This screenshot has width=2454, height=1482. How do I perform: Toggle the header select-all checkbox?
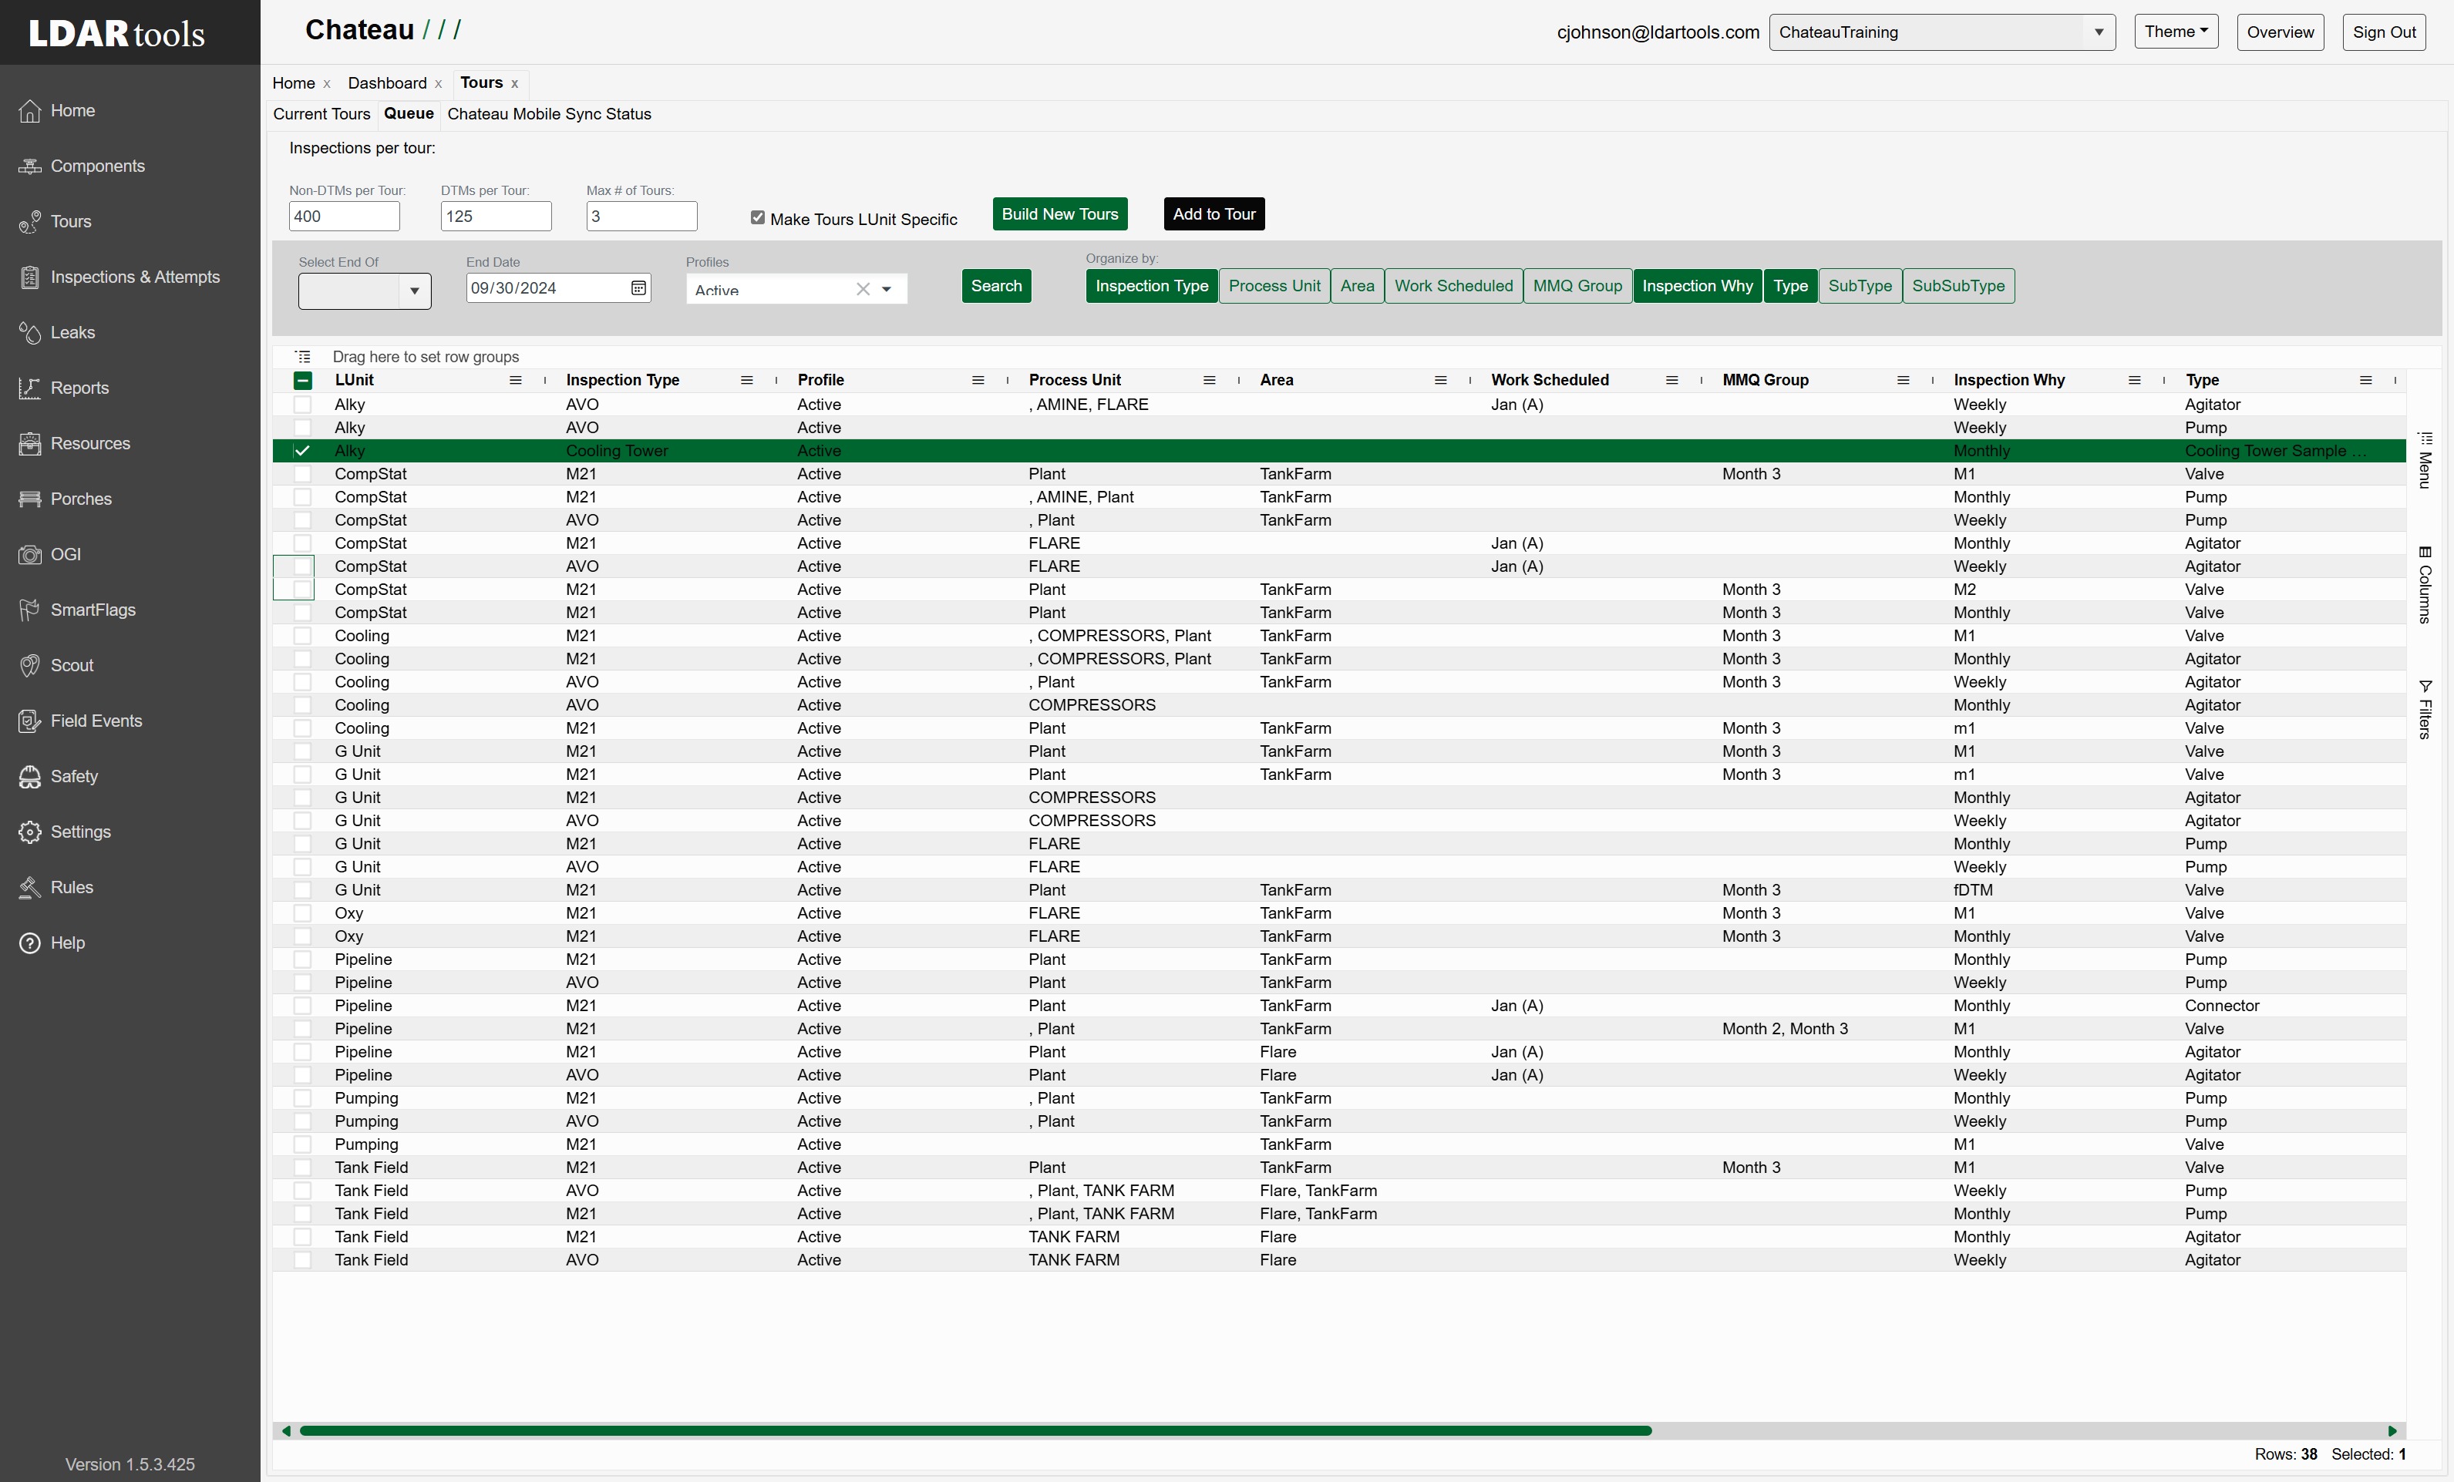tap(303, 380)
